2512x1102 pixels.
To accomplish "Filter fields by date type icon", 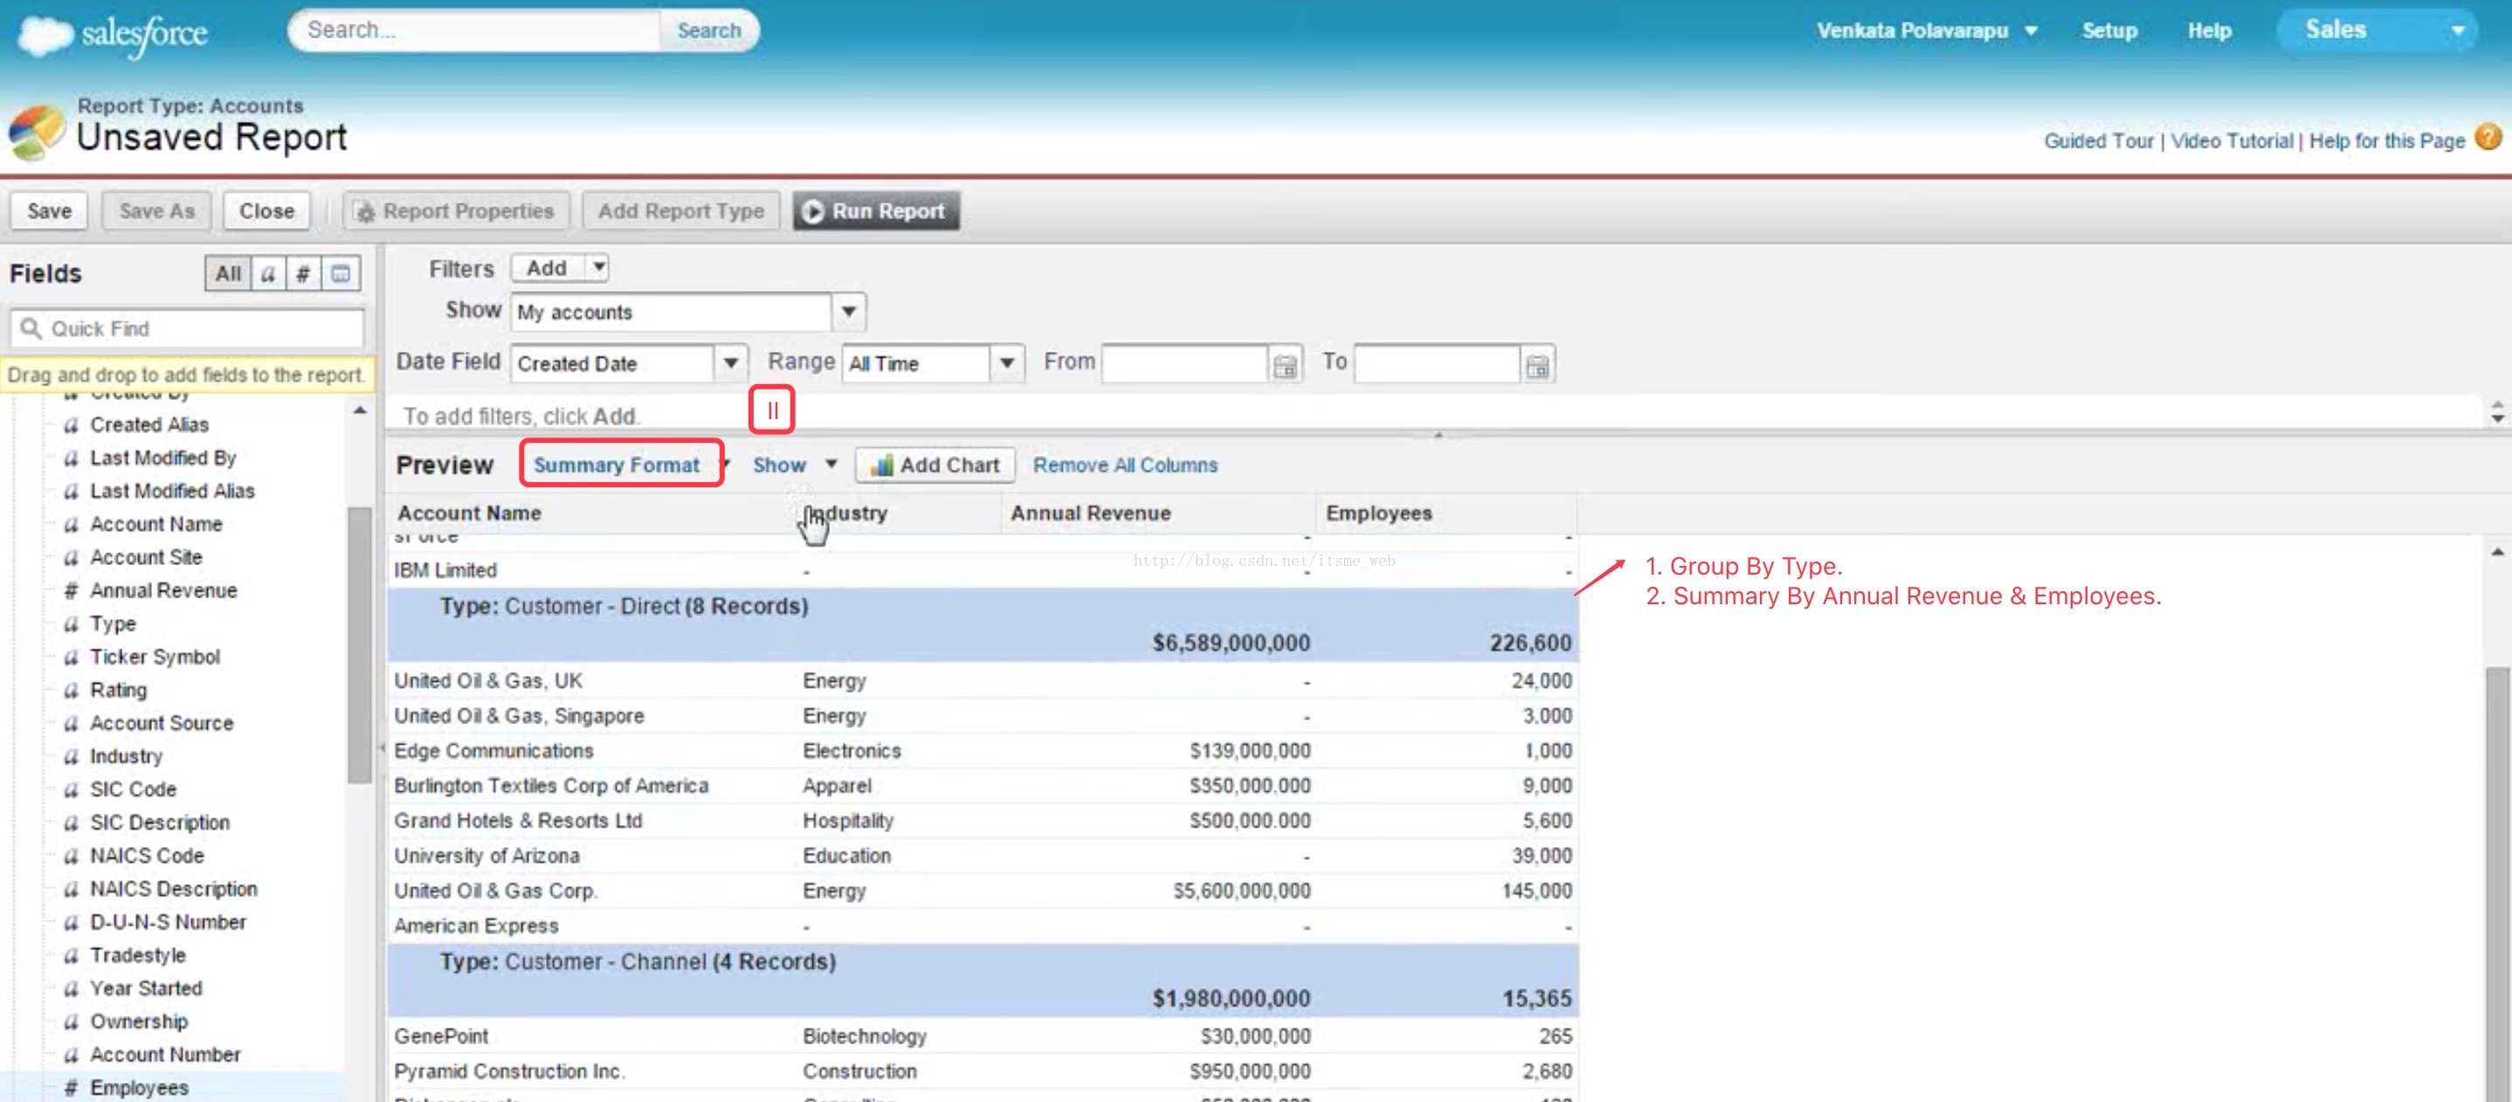I will (341, 273).
